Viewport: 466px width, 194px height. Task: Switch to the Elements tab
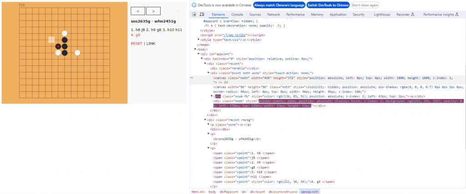[218, 15]
